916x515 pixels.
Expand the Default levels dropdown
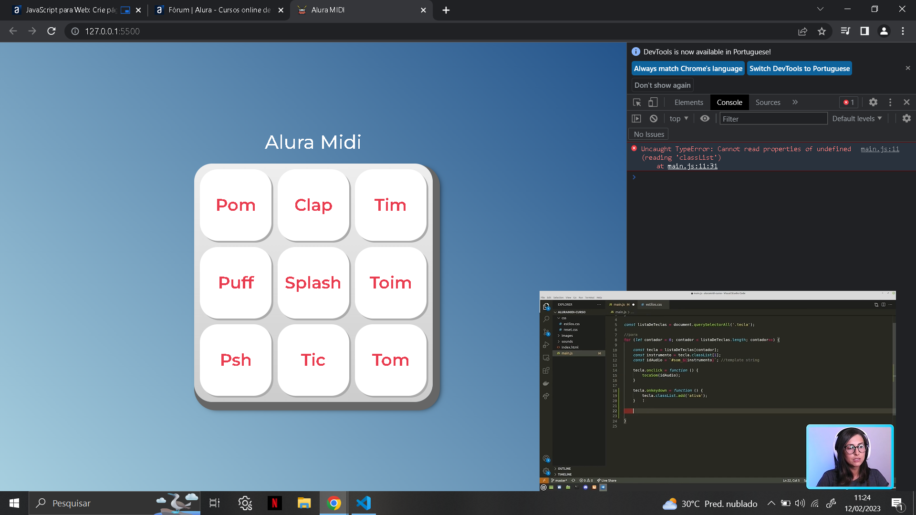[x=857, y=119]
